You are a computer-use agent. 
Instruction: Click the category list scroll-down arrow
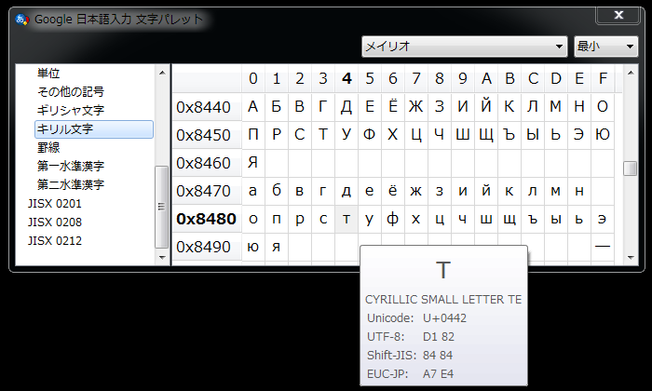(162, 258)
